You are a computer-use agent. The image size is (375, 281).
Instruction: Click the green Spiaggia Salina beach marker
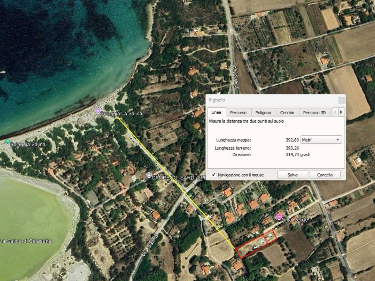(7, 142)
